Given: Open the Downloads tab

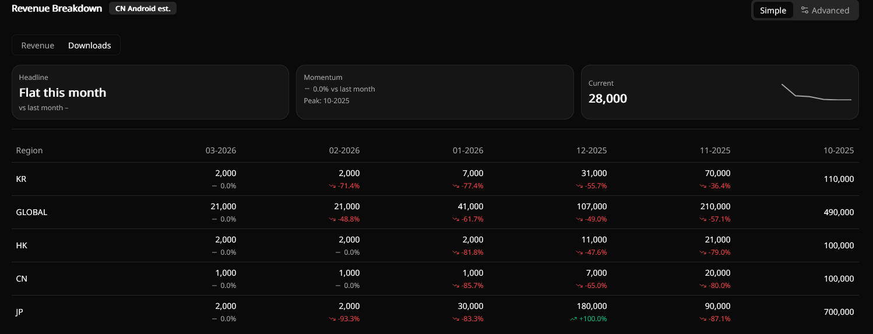Looking at the screenshot, I should pos(90,45).
